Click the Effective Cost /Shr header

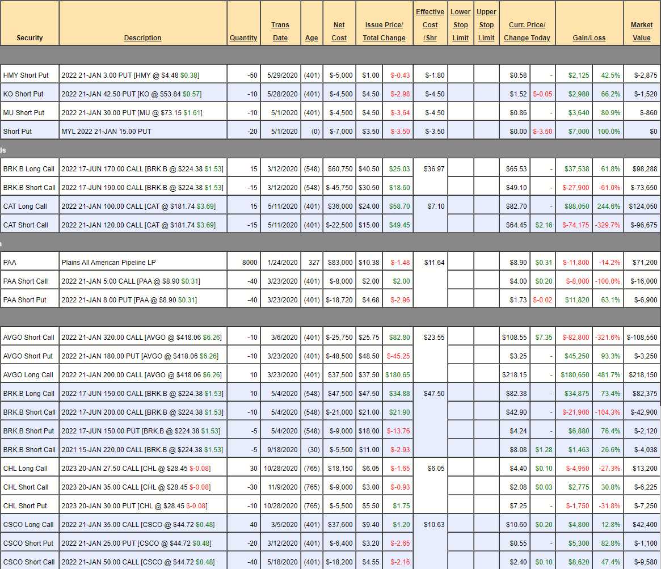(430, 25)
